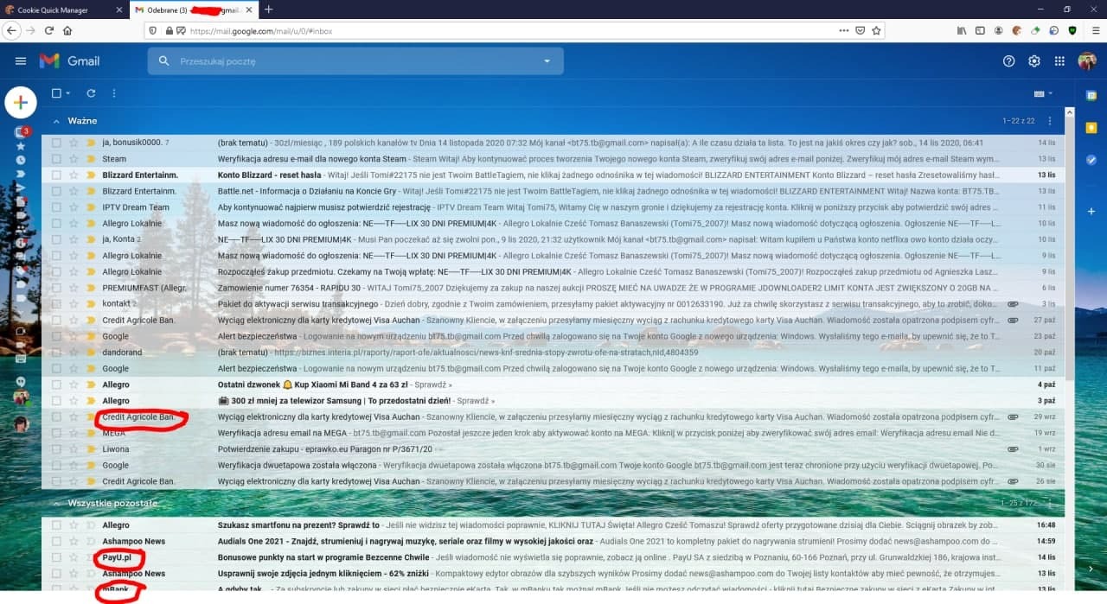Open Google Calendar side panel
The height and width of the screenshot is (604, 1107).
point(1091,95)
